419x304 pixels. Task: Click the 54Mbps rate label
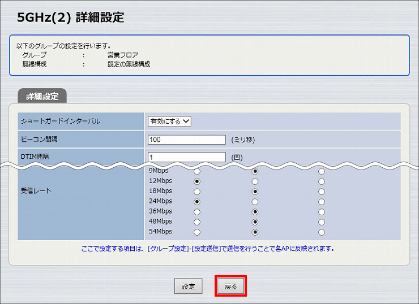click(160, 232)
